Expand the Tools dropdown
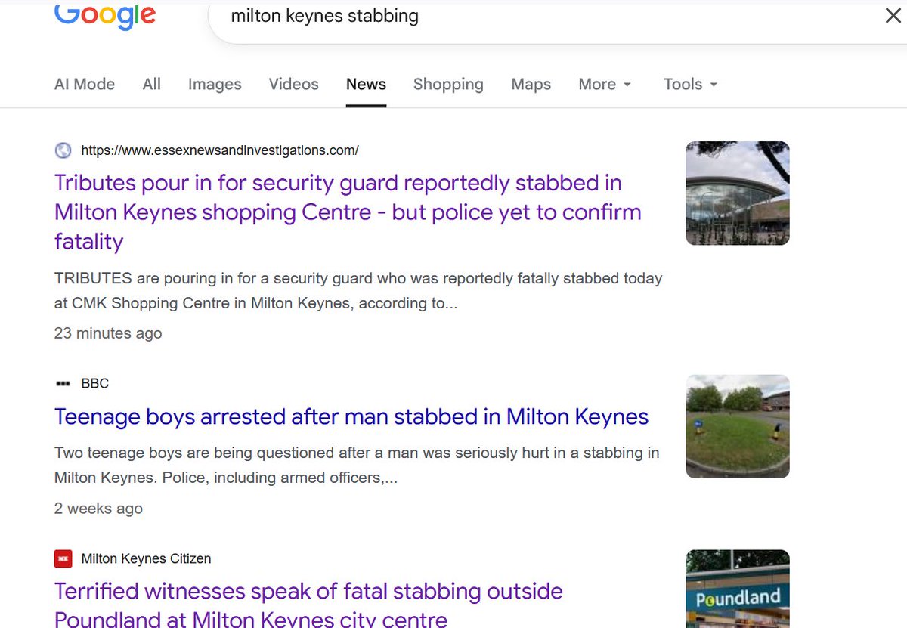907x628 pixels. pos(690,84)
